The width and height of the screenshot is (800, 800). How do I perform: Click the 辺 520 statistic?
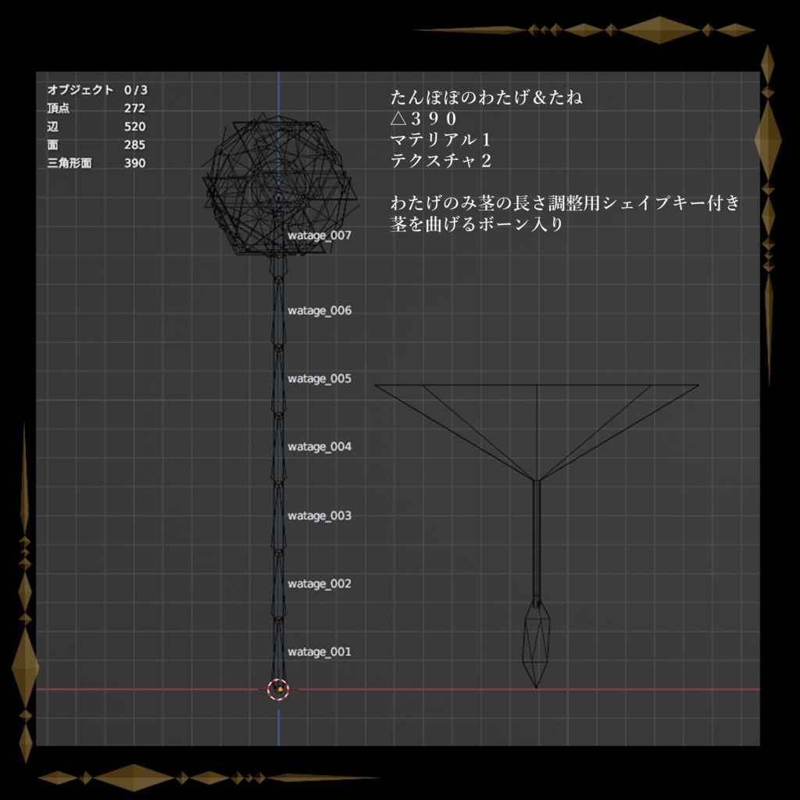96,127
